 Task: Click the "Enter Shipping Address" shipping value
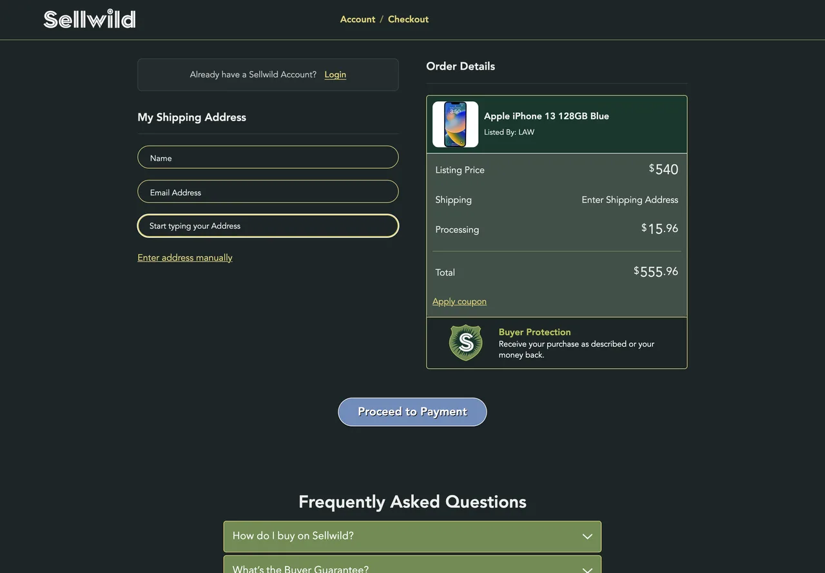[630, 200]
